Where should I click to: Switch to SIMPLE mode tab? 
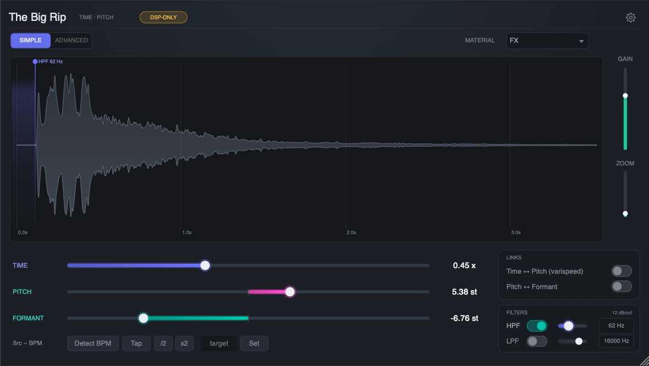pyautogui.click(x=31, y=41)
